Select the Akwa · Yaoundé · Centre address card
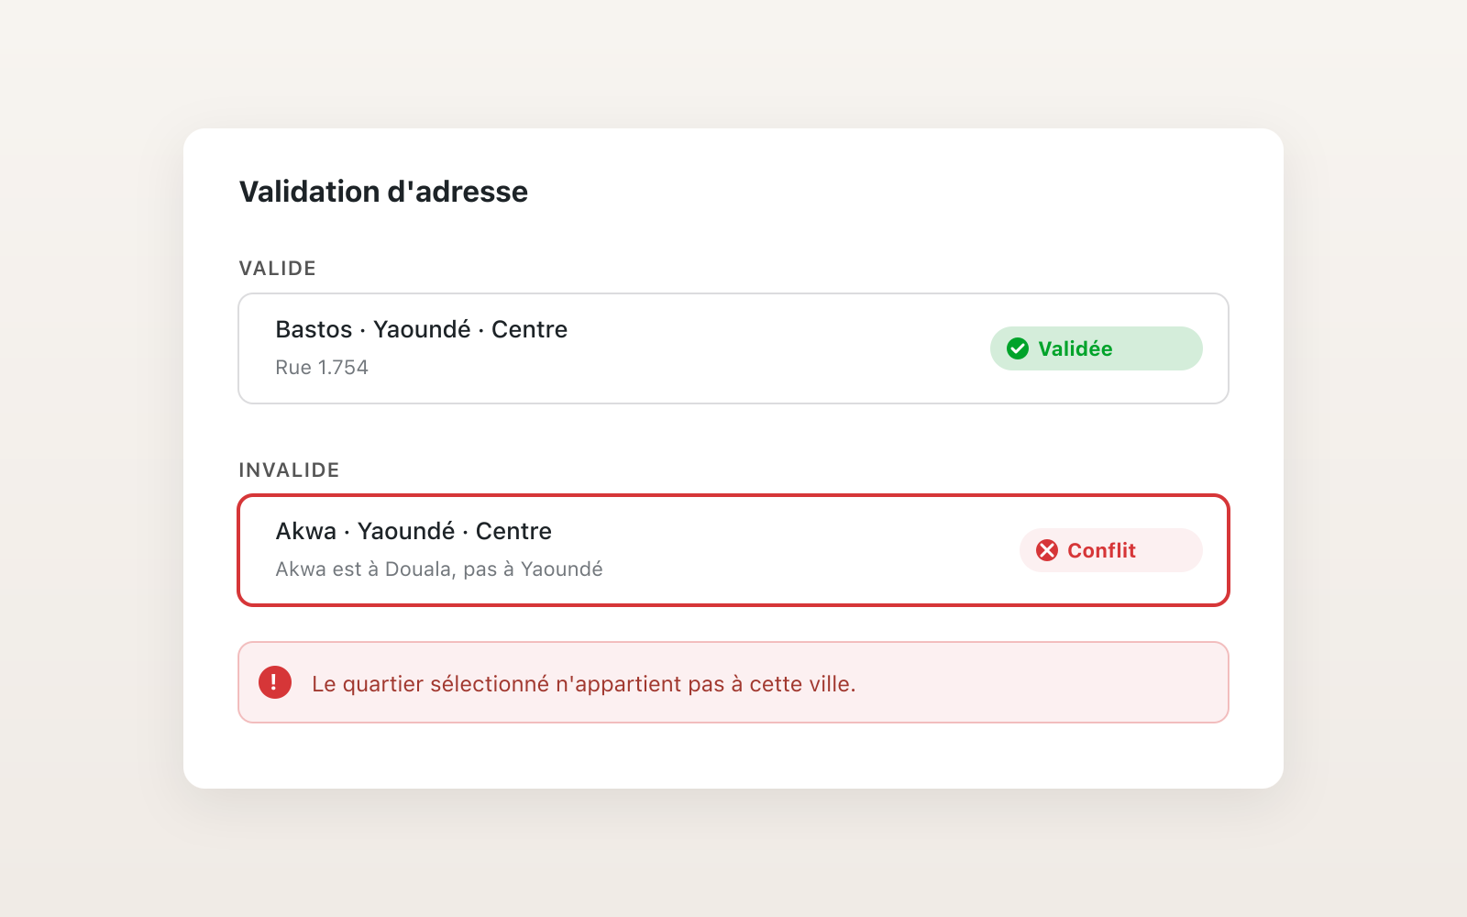1467x917 pixels. (733, 550)
